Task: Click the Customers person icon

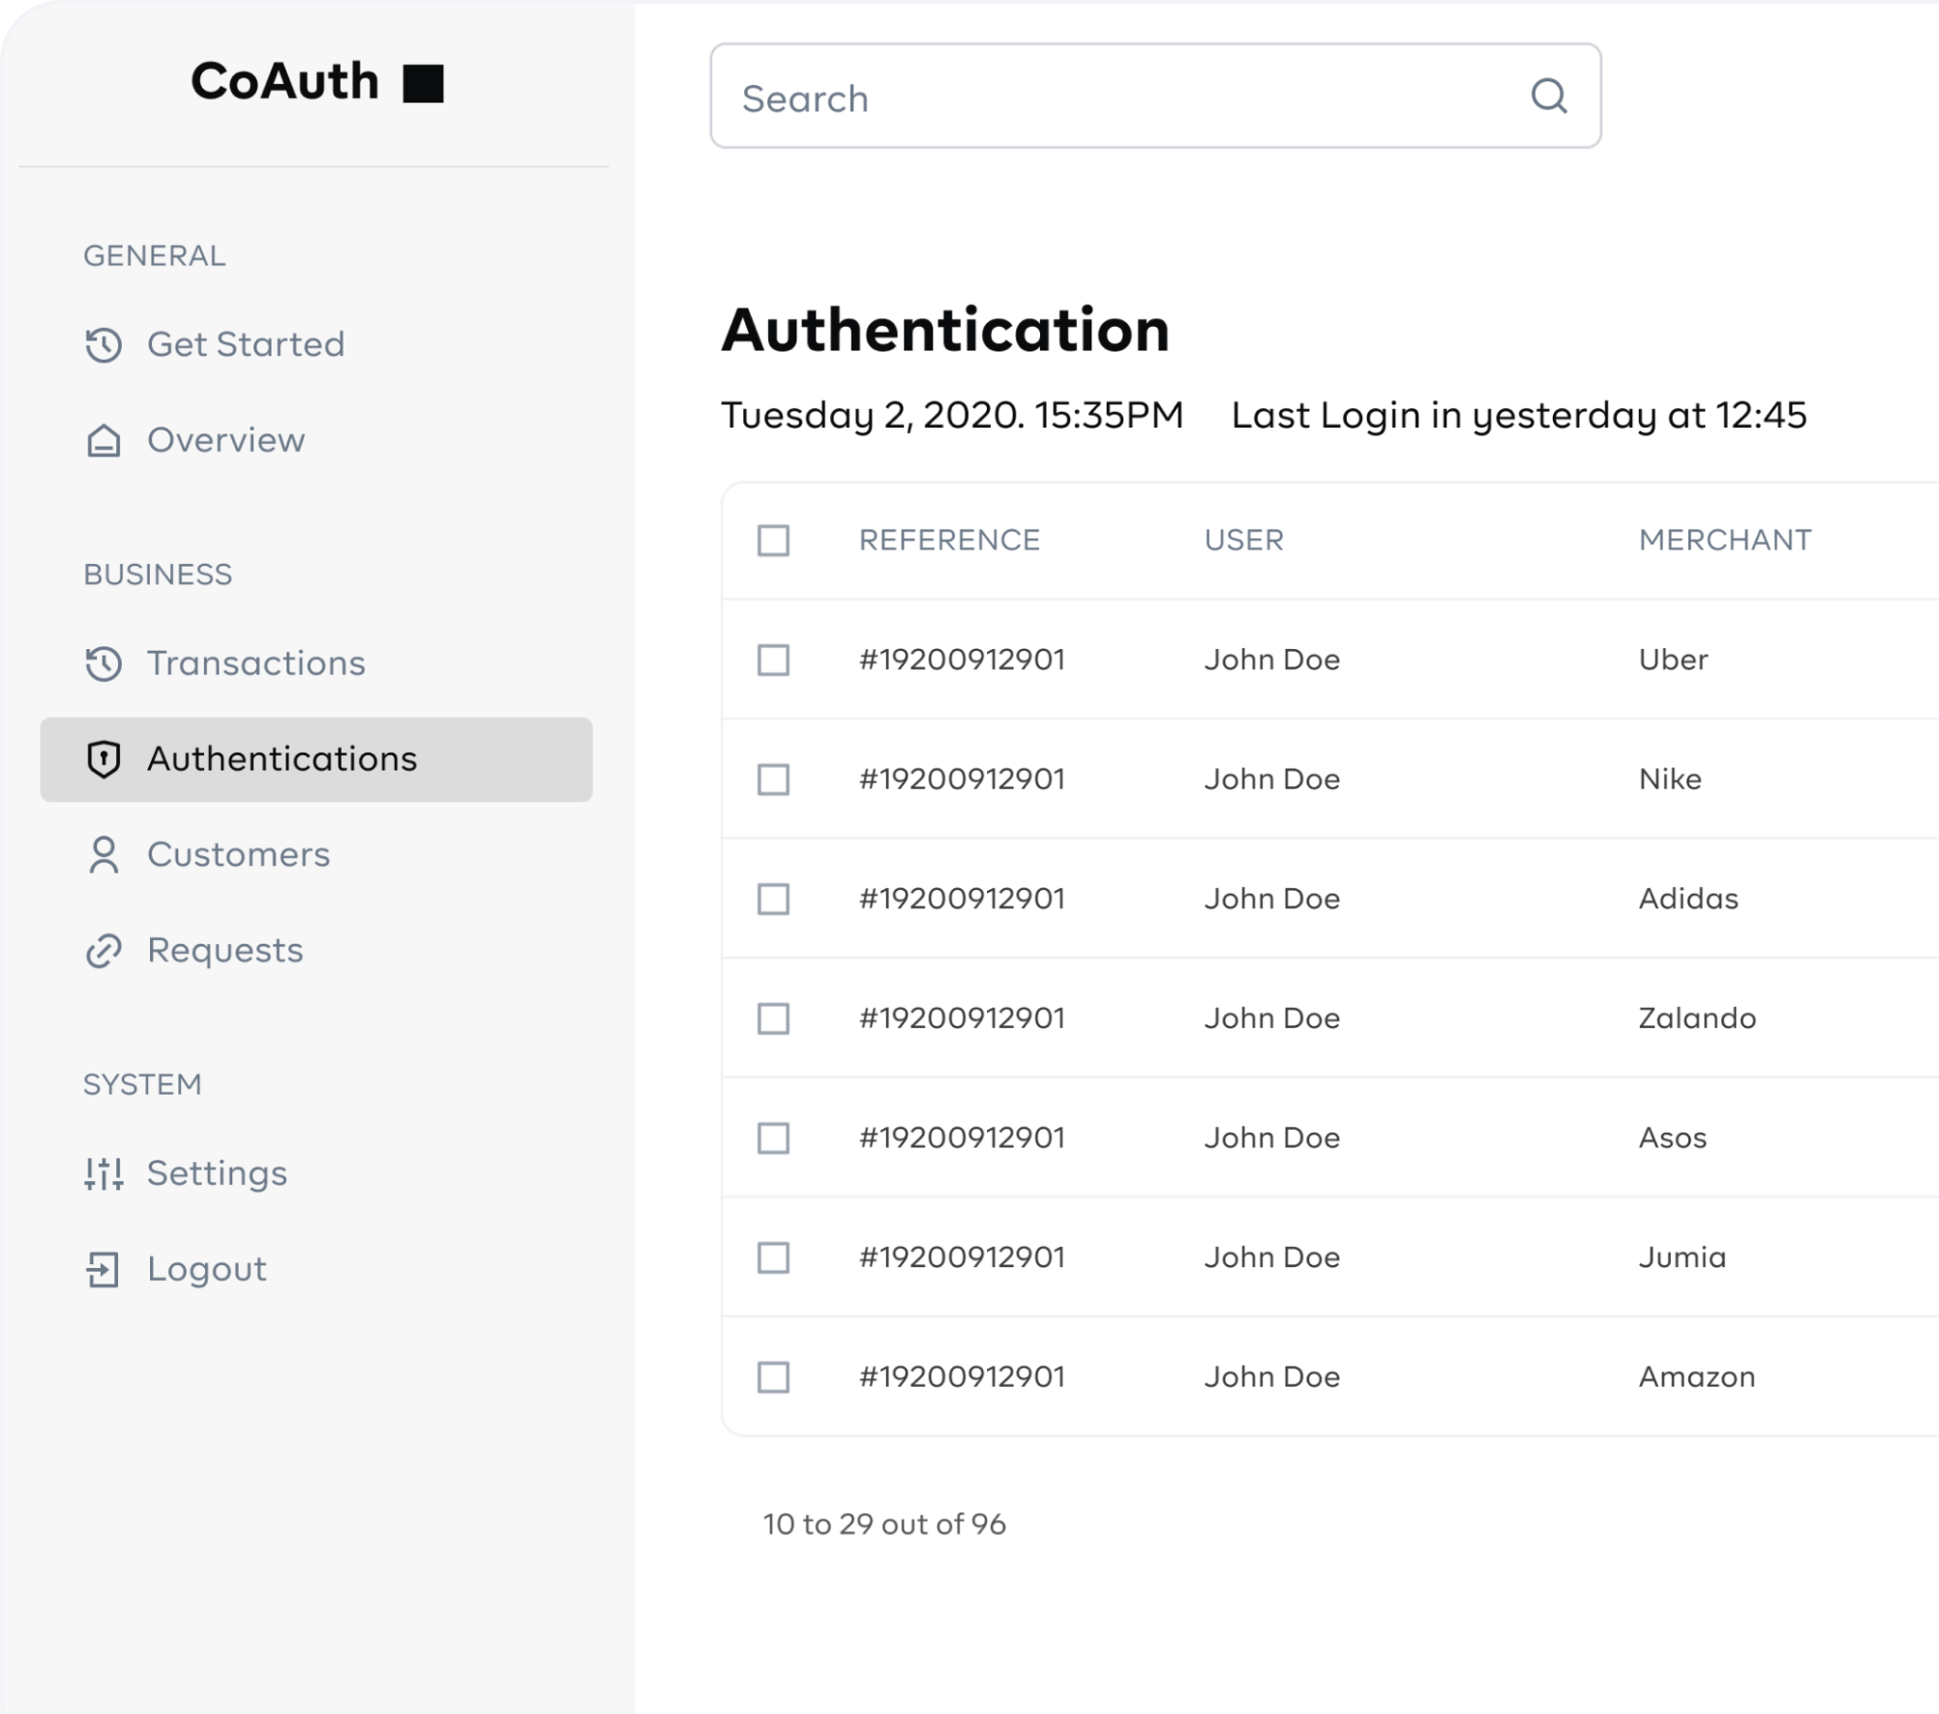Action: tap(103, 854)
